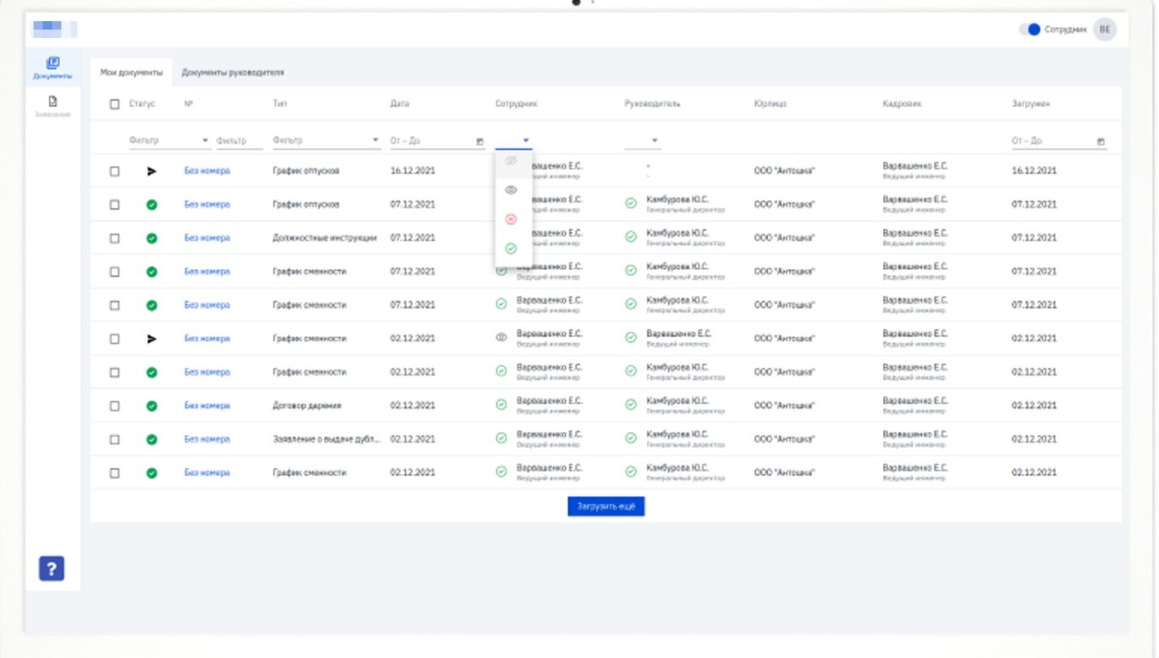This screenshot has height=658, width=1159.
Task: Tick checkbox for Должностные инструкции row
Action: (x=115, y=239)
